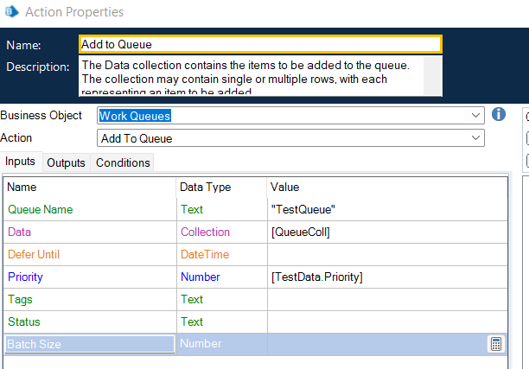
Task: Click inside the Description text box
Action: pyautogui.click(x=251, y=76)
